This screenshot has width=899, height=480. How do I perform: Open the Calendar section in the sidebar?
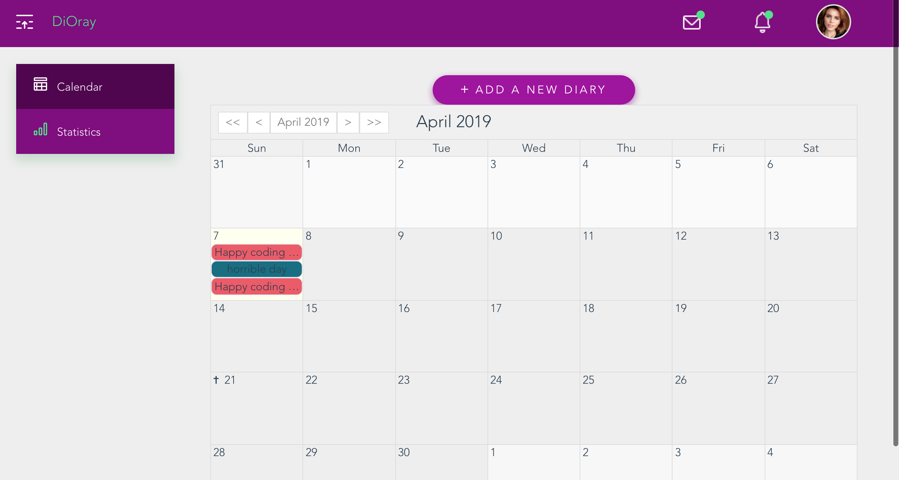[80, 86]
